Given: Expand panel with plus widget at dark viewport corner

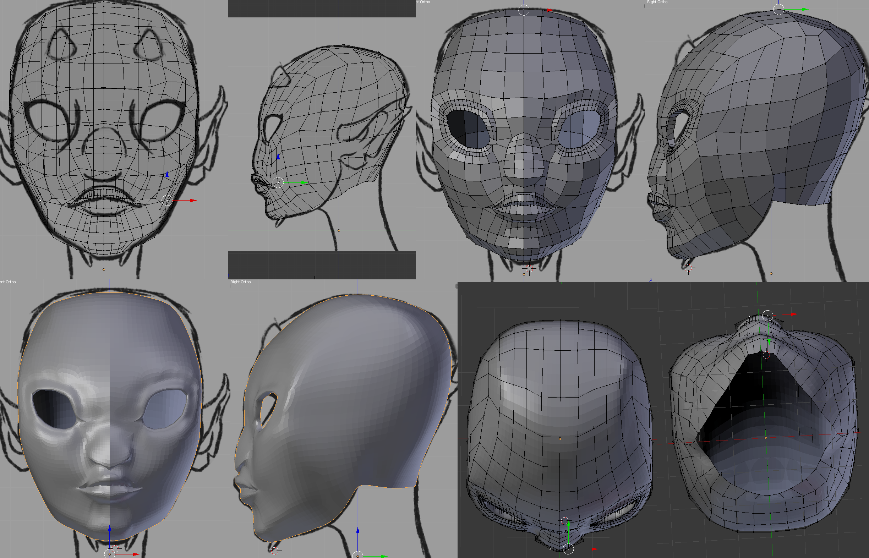Looking at the screenshot, I should point(457,286).
